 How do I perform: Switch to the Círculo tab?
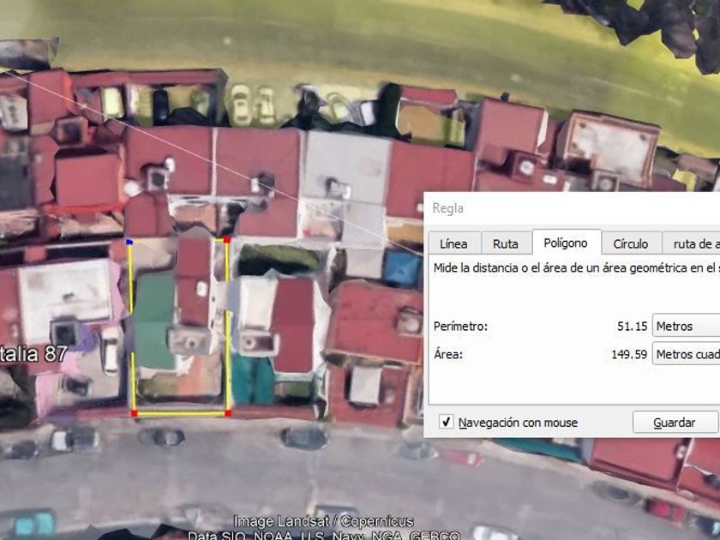631,243
